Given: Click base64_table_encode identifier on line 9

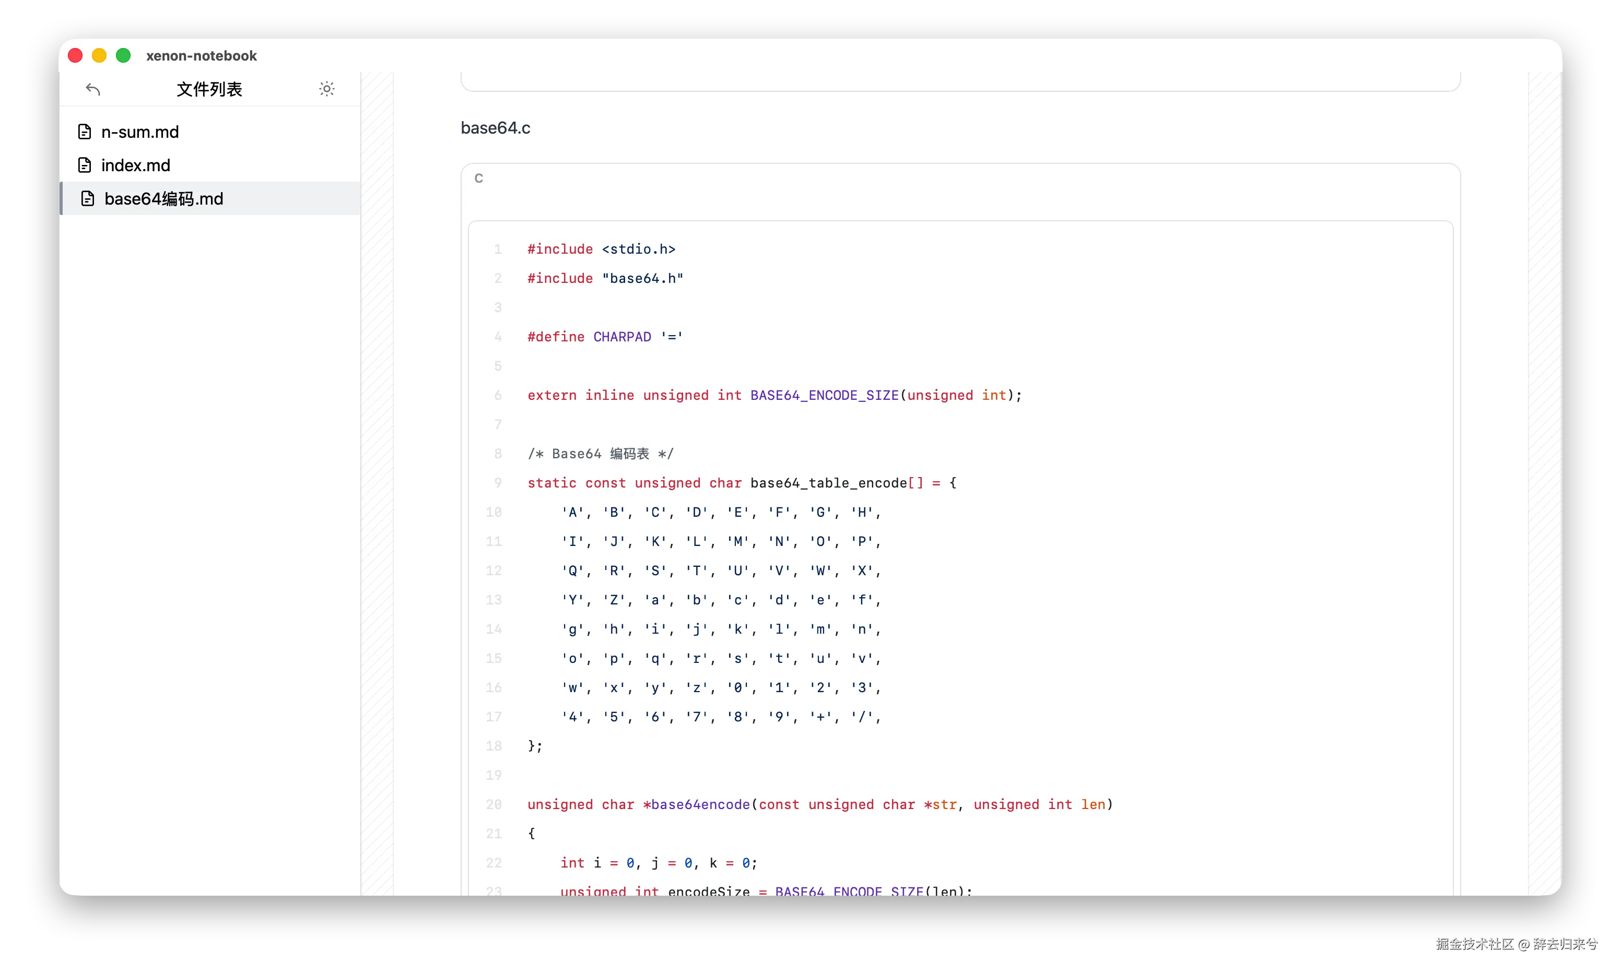Looking at the screenshot, I should click(828, 483).
